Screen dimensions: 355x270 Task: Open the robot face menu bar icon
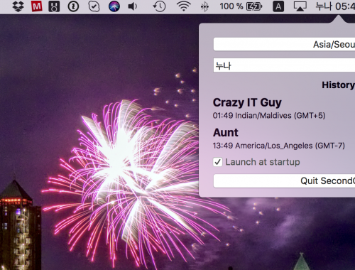click(54, 6)
